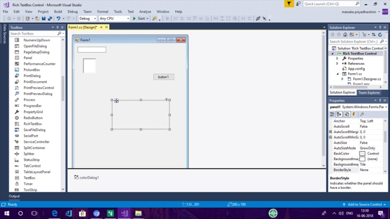Click the Open File toolbar icon
The height and width of the screenshot is (219, 390).
[x=37, y=19]
